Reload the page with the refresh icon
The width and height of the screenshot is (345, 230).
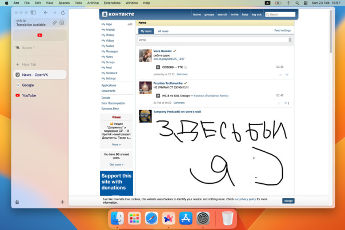click(x=62, y=12)
